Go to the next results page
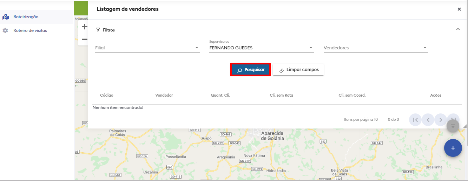The width and height of the screenshot is (468, 181). click(440, 120)
